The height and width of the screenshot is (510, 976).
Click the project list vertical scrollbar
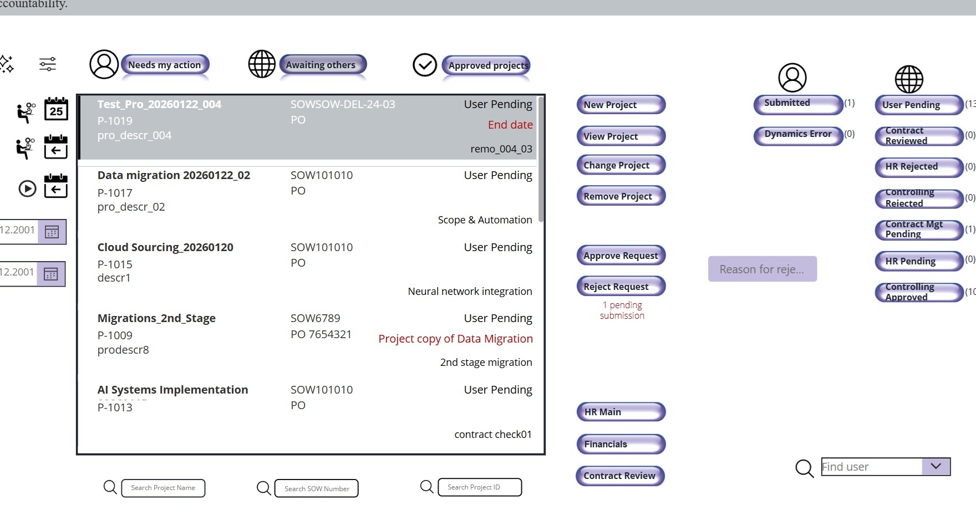[x=541, y=161]
